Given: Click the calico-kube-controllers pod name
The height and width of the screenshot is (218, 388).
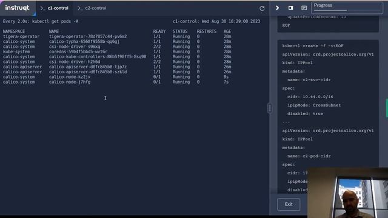Looking at the screenshot, I should tap(98, 56).
